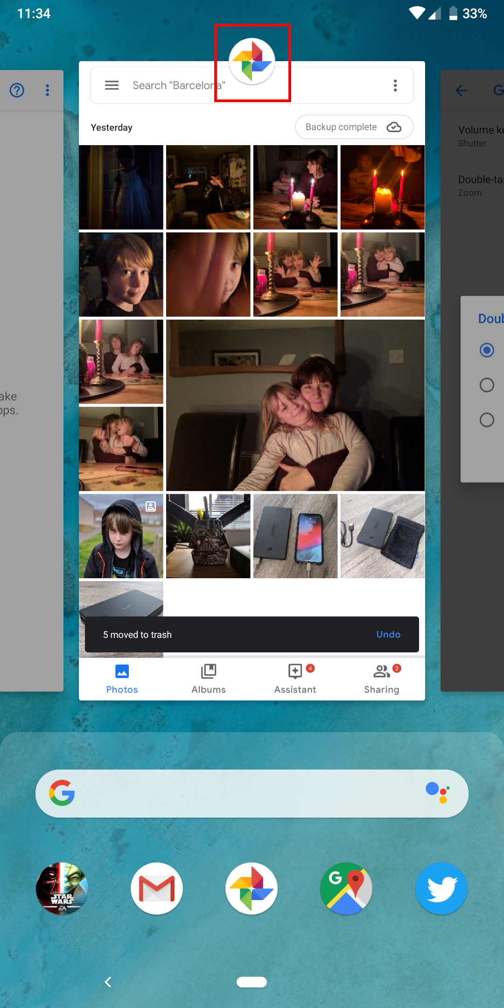Open the Assistant tab
504x1008 pixels.
[x=295, y=679]
